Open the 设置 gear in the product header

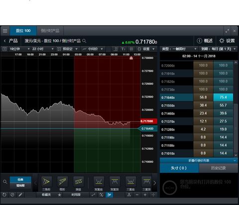click(222, 41)
